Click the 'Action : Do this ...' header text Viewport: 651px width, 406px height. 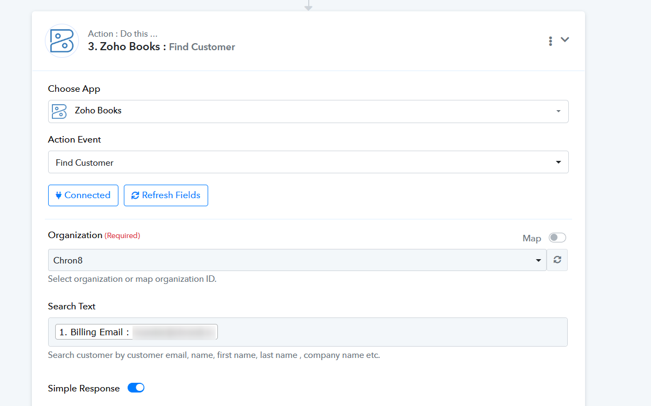pyautogui.click(x=123, y=33)
